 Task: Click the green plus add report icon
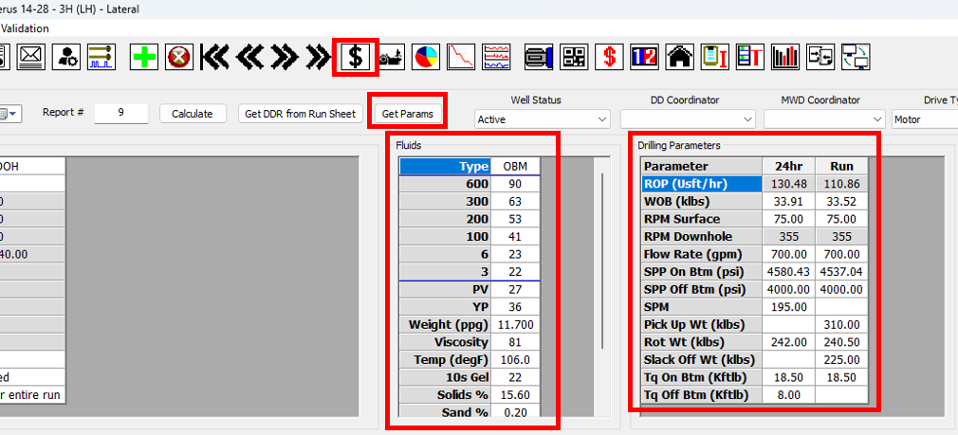click(143, 57)
